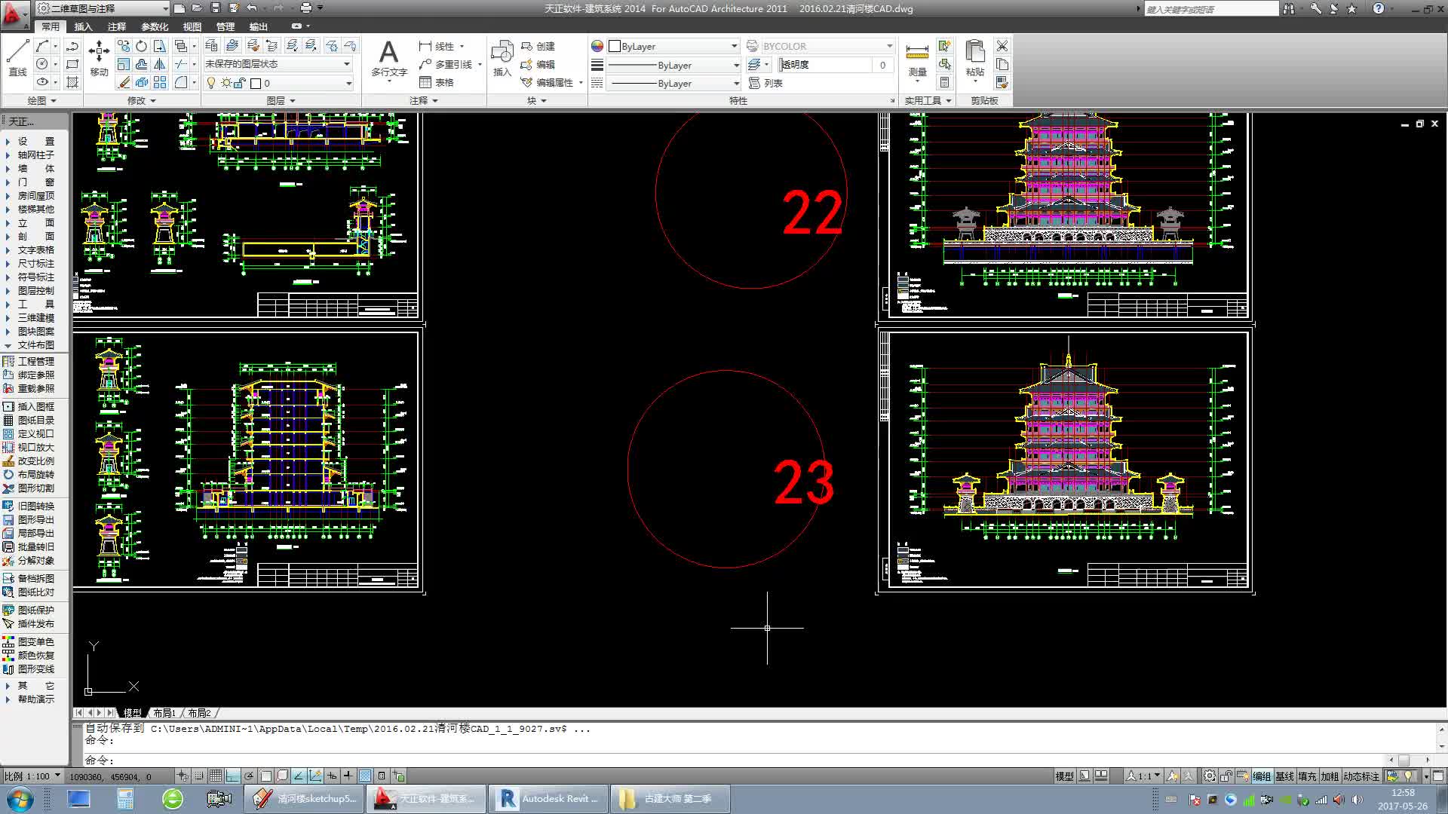
Task: Open the 未保存的图层状态 layer state dropdown
Action: pyautogui.click(x=278, y=64)
